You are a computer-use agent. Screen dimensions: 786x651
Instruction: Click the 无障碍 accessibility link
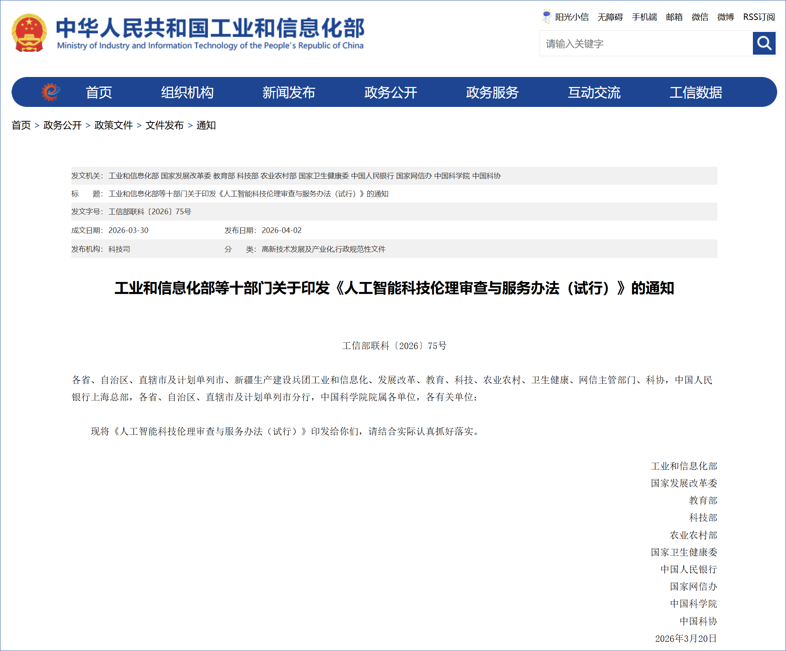pyautogui.click(x=610, y=17)
